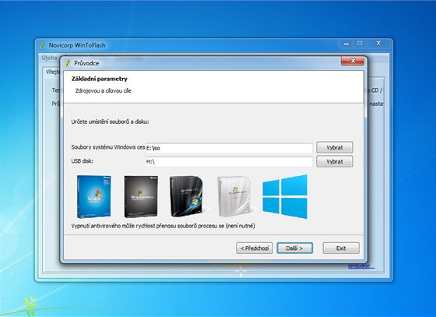The width and height of the screenshot is (436, 317).
Task: Click the Windows 7 white box image
Action: (x=234, y=196)
